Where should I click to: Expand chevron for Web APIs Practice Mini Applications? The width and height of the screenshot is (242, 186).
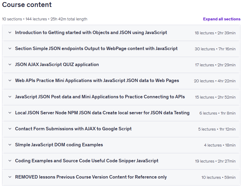pyautogui.click(x=10, y=80)
